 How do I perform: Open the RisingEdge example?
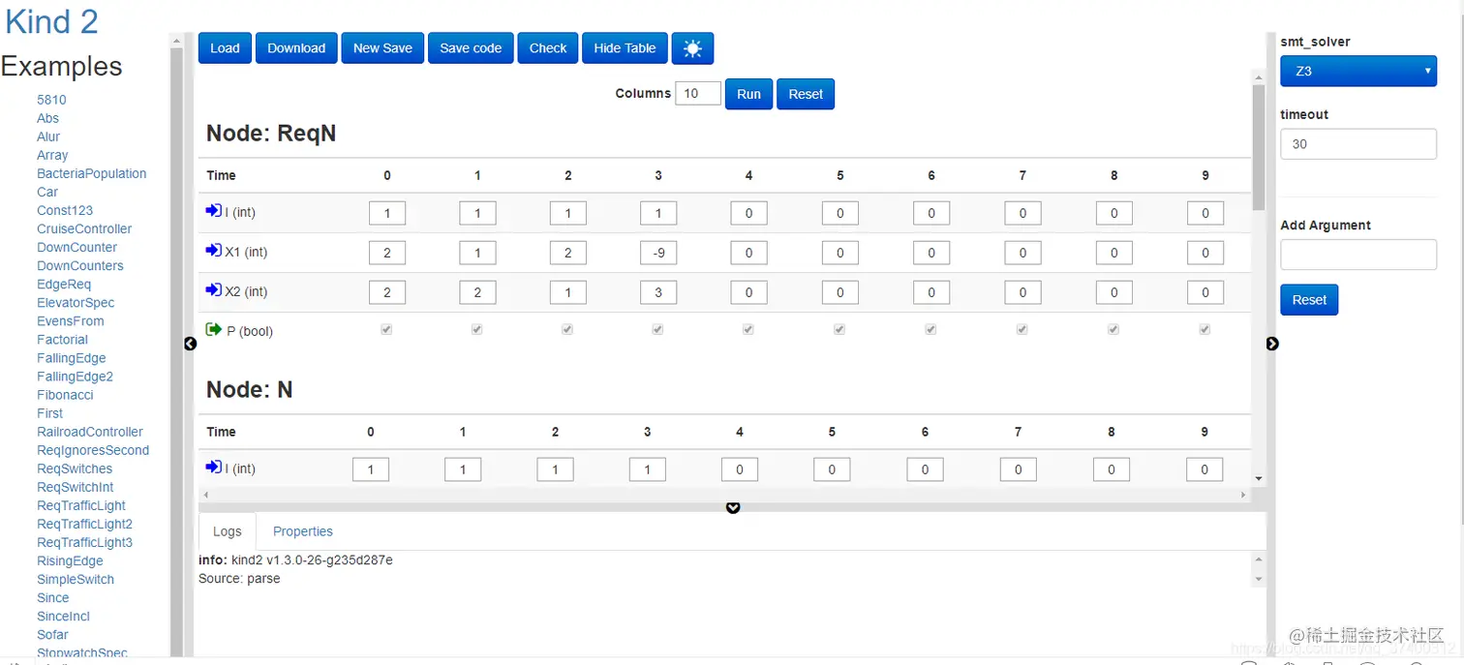70,560
